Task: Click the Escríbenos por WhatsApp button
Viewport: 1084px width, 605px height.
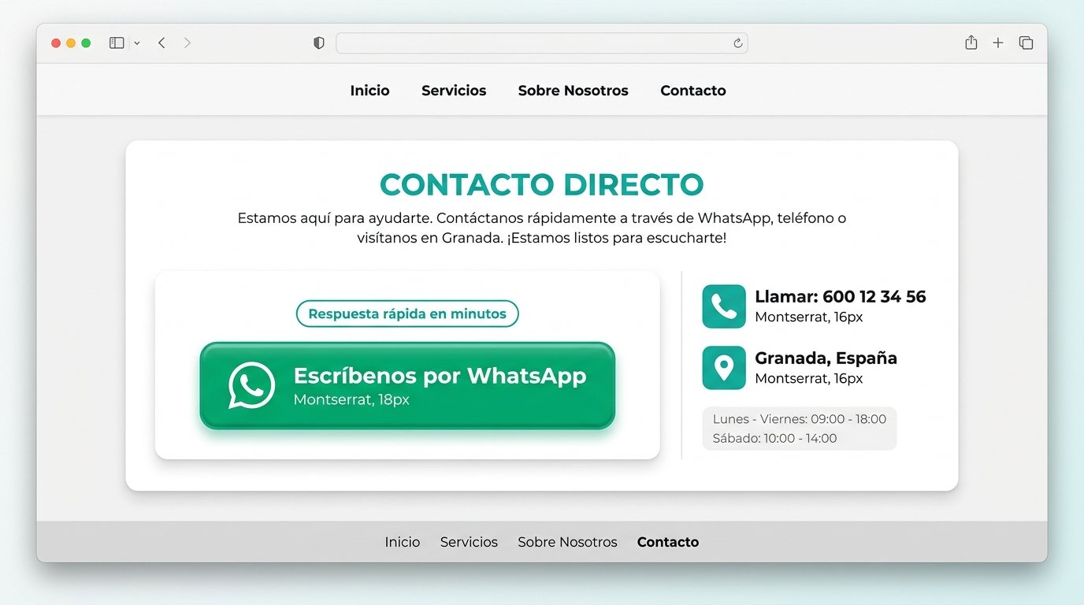Action: tap(407, 386)
